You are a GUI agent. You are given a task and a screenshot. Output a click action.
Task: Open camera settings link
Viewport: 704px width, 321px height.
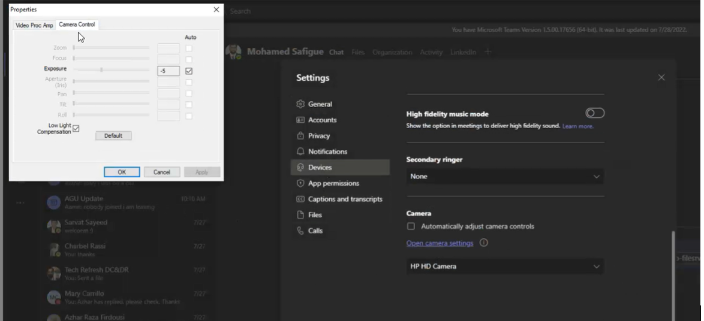[440, 243]
